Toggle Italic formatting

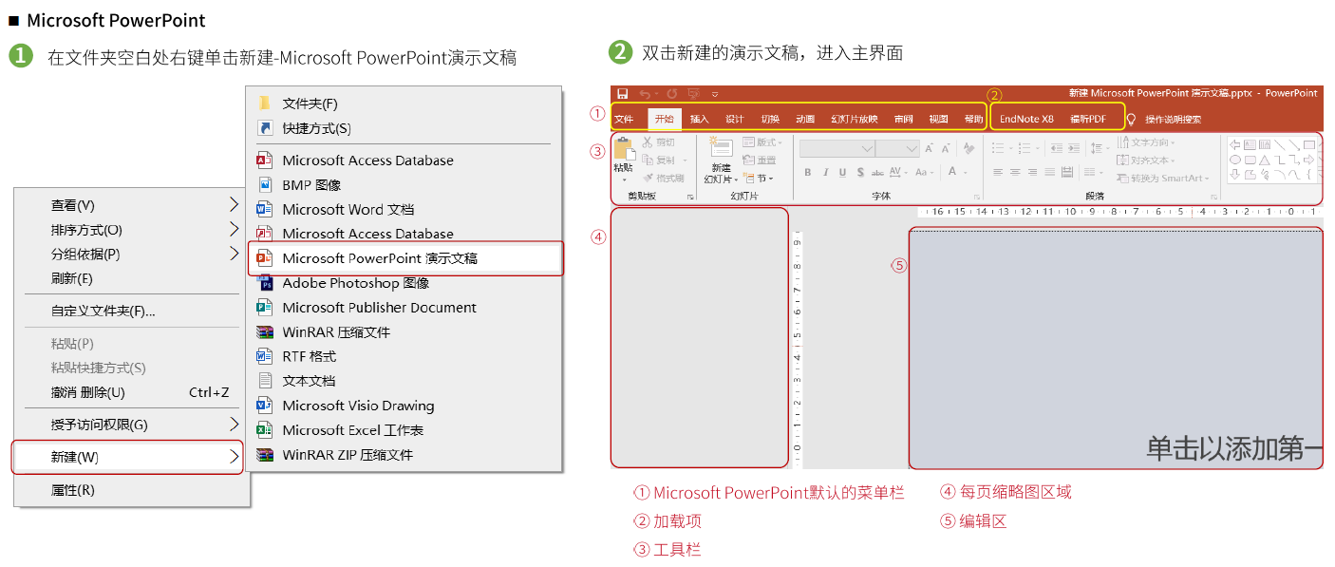pyautogui.click(x=826, y=172)
